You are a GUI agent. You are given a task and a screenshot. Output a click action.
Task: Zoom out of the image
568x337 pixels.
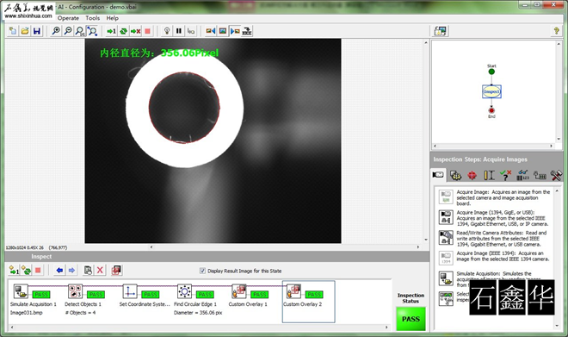(68, 31)
